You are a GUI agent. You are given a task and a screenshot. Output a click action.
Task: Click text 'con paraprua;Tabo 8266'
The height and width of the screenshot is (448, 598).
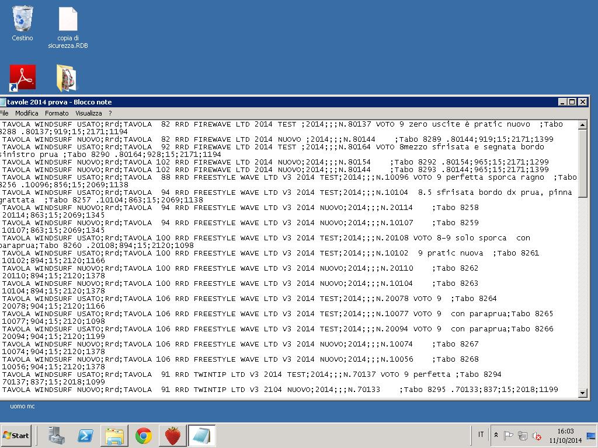click(502, 329)
